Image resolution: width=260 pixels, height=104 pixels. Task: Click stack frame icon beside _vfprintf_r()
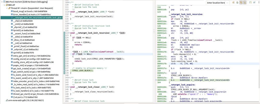pyautogui.click(x=12, y=27)
